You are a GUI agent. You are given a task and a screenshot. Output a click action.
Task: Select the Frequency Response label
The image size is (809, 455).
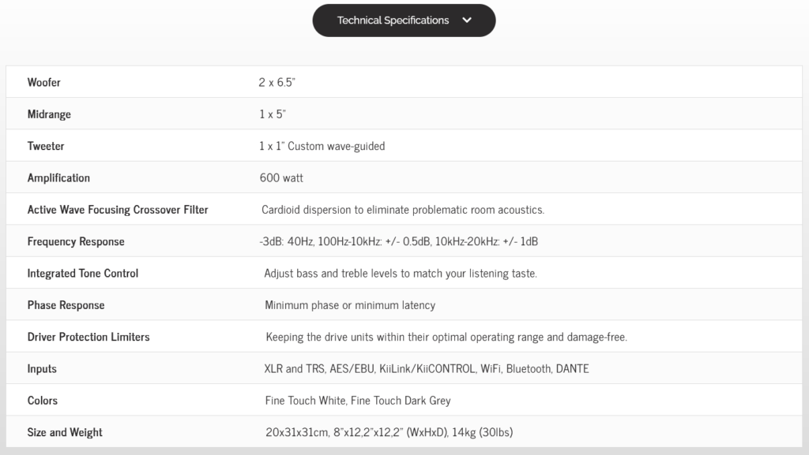coord(76,241)
